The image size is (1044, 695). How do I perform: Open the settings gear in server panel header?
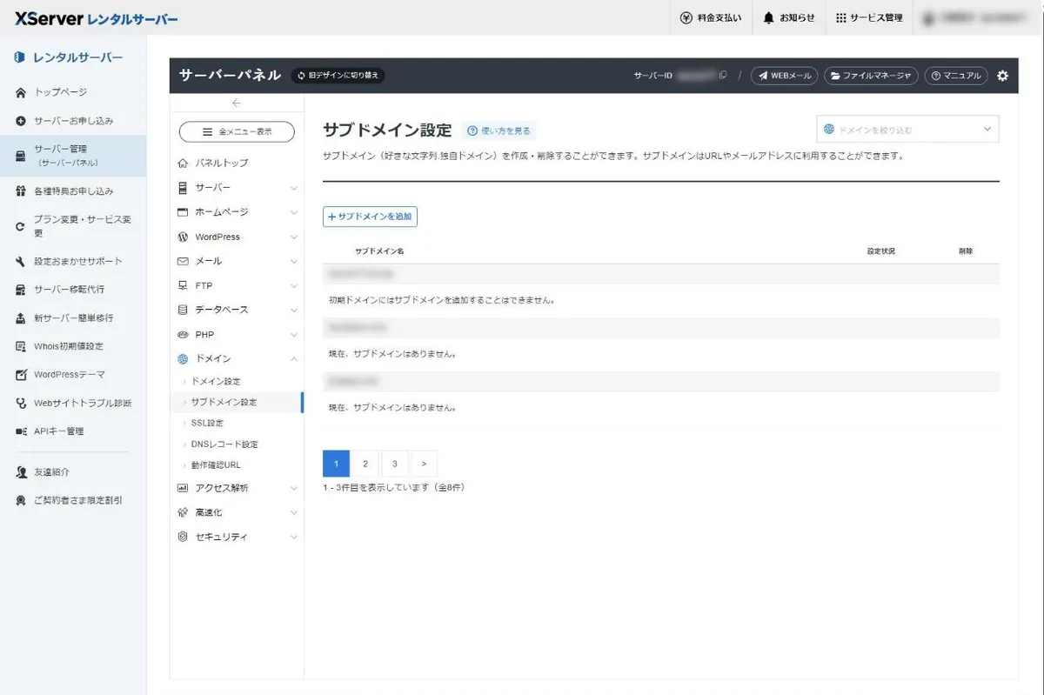1002,76
